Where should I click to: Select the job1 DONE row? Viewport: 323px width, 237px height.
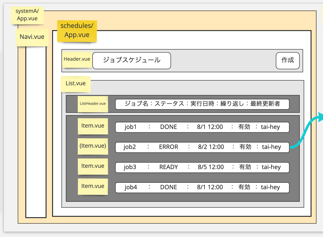pos(202,127)
